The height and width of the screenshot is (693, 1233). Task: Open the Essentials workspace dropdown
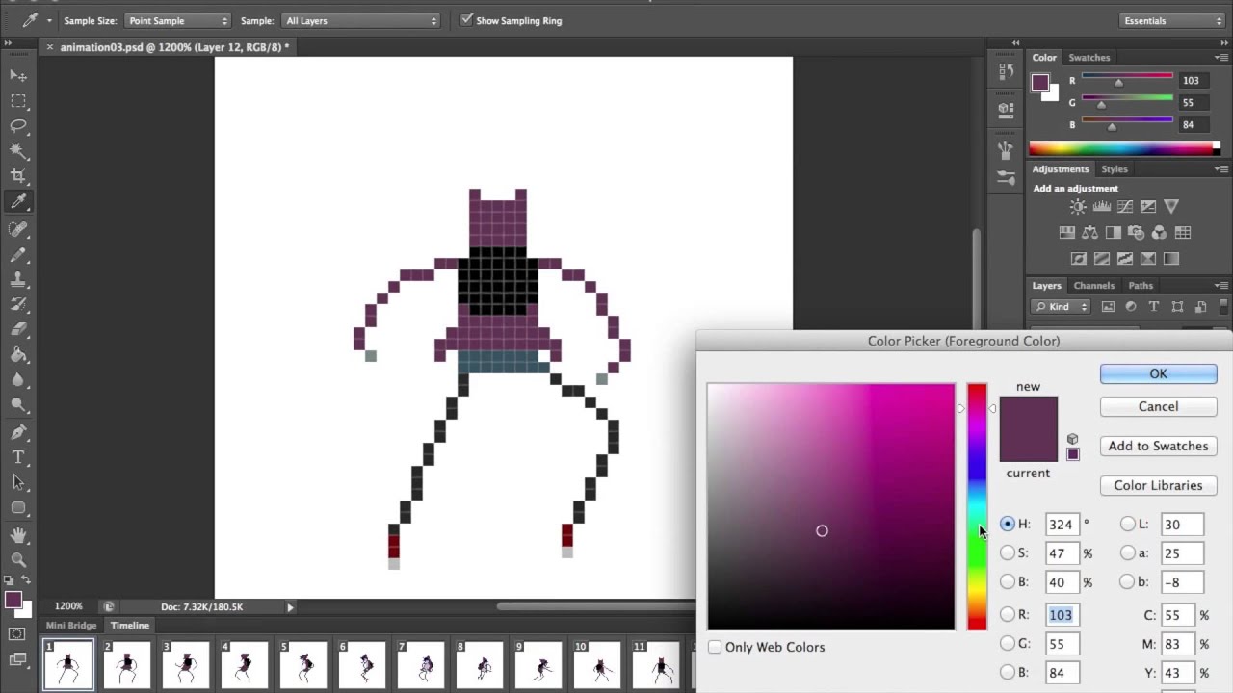click(x=1172, y=20)
